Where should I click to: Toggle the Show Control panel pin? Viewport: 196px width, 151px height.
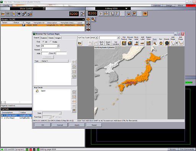[x=44, y=8]
